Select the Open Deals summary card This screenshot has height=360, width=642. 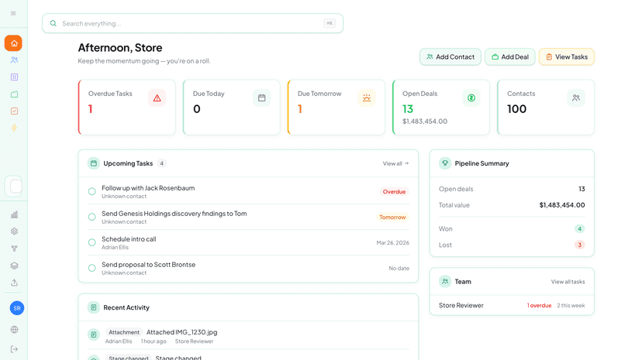440,108
